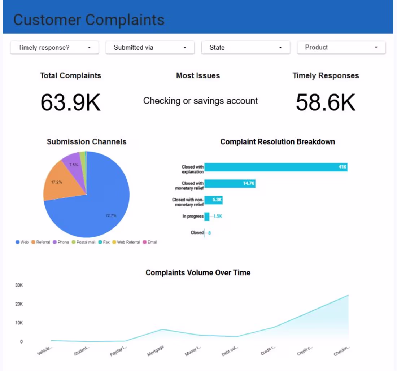The height and width of the screenshot is (371, 397).
Task: Click the Customer Complaints dashboard title
Action: (89, 20)
